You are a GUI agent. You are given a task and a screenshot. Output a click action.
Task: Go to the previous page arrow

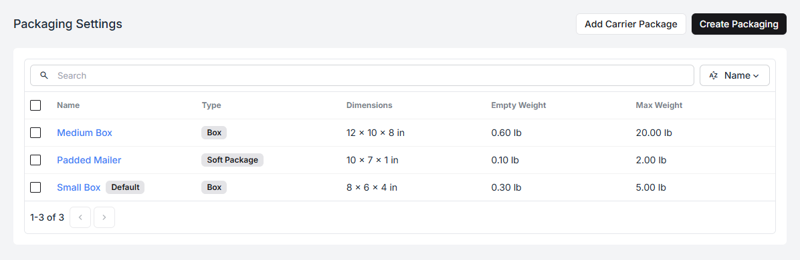pos(80,217)
